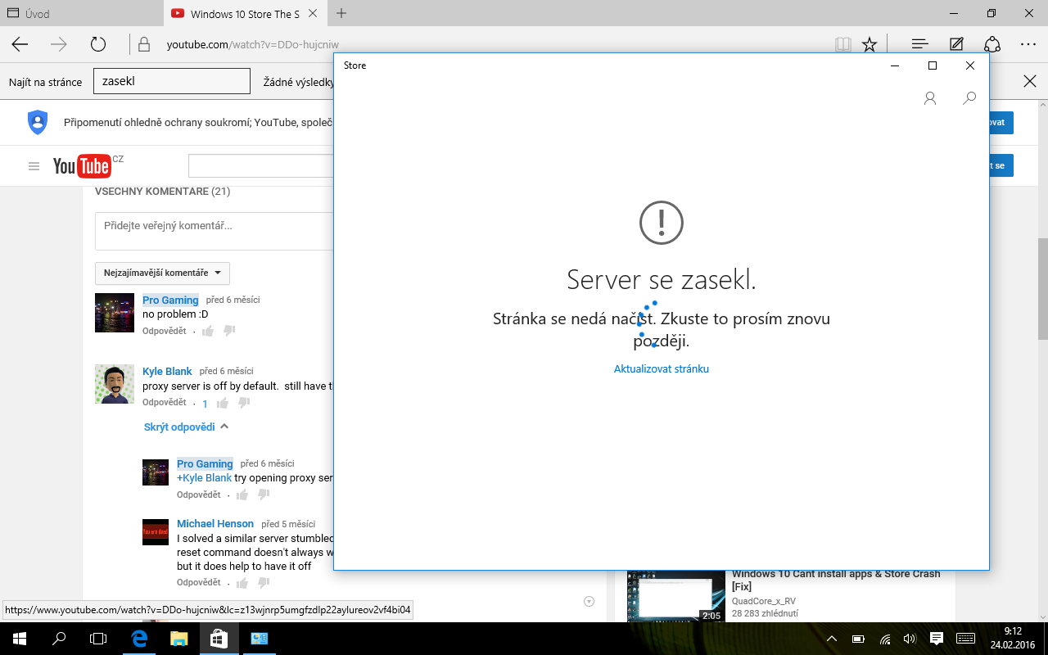Like Kyle Blank's comment
The image size is (1048, 655).
tap(223, 403)
